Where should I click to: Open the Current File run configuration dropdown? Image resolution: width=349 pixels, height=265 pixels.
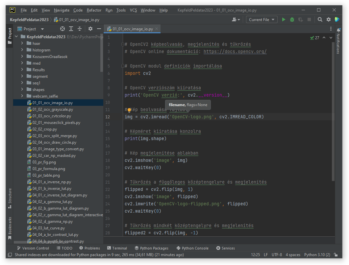[262, 20]
